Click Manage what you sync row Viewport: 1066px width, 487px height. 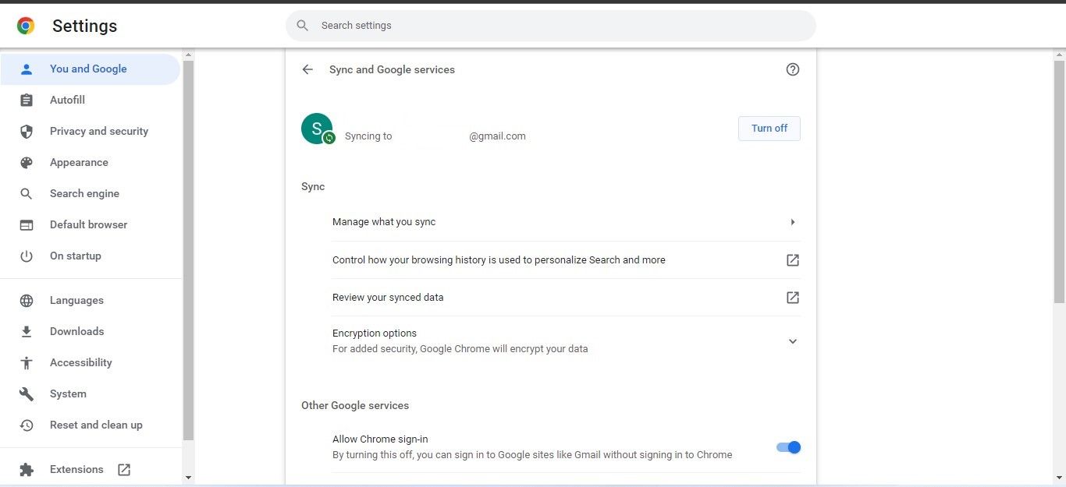click(567, 222)
